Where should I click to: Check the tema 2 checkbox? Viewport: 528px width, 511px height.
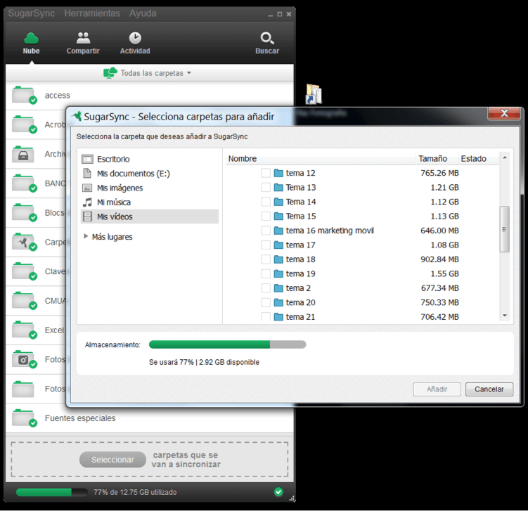pyautogui.click(x=266, y=288)
